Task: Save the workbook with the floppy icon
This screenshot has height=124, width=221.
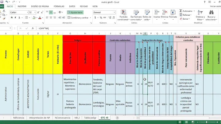Action: click(2, 2)
